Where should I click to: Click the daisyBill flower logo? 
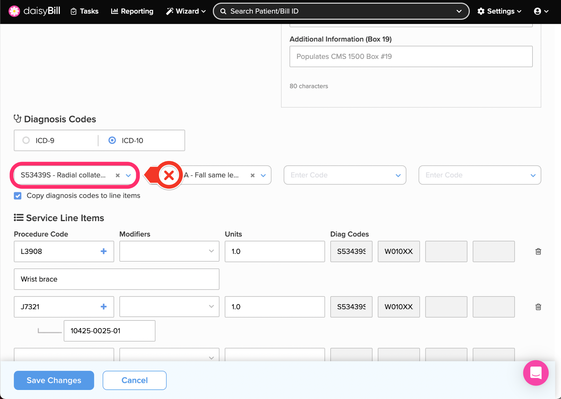tap(14, 11)
